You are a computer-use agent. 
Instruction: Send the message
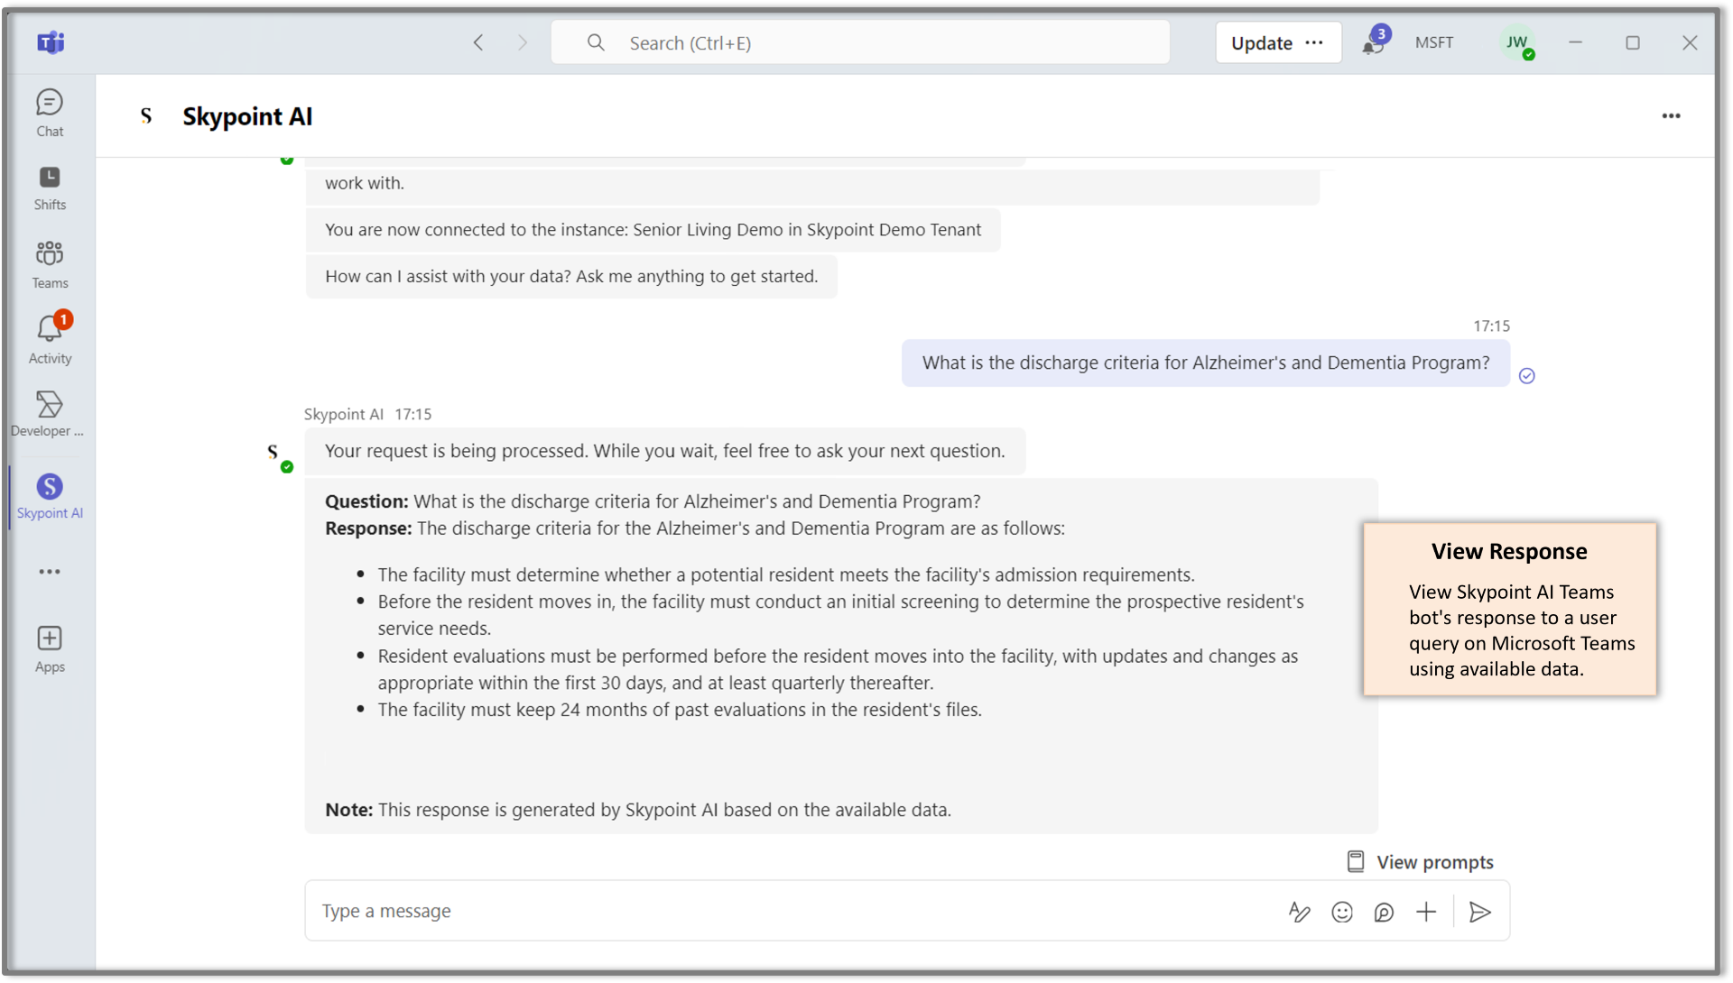coord(1479,912)
